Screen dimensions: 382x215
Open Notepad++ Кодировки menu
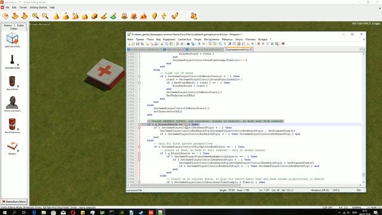(169, 39)
